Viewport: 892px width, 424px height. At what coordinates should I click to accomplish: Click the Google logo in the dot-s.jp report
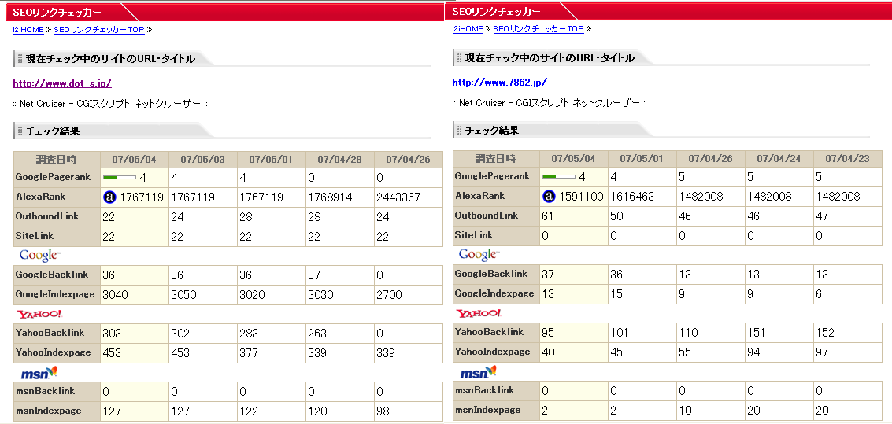point(39,255)
